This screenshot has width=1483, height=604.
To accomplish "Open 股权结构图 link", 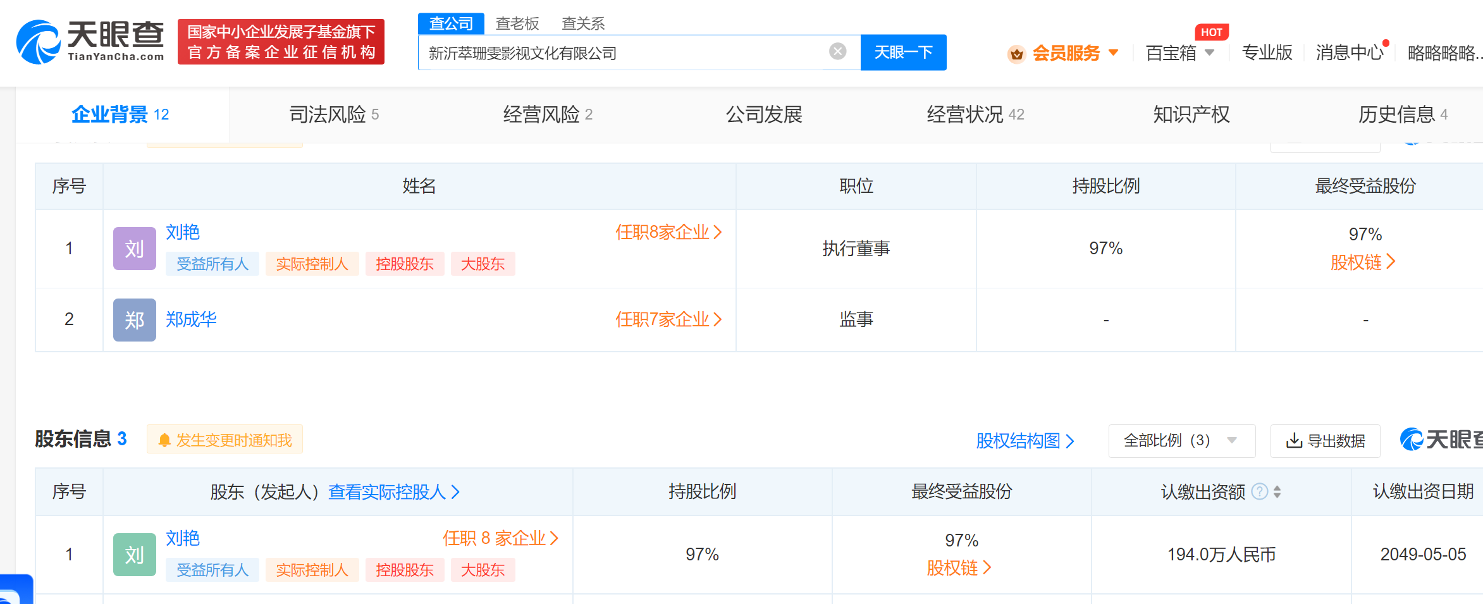I will (1025, 441).
